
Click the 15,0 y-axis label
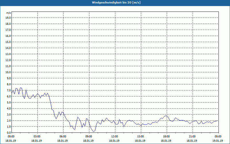click(8, 42)
